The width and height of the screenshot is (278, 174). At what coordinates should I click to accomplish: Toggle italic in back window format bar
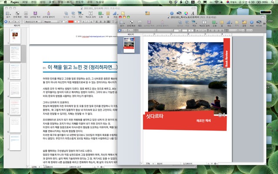[87, 21]
